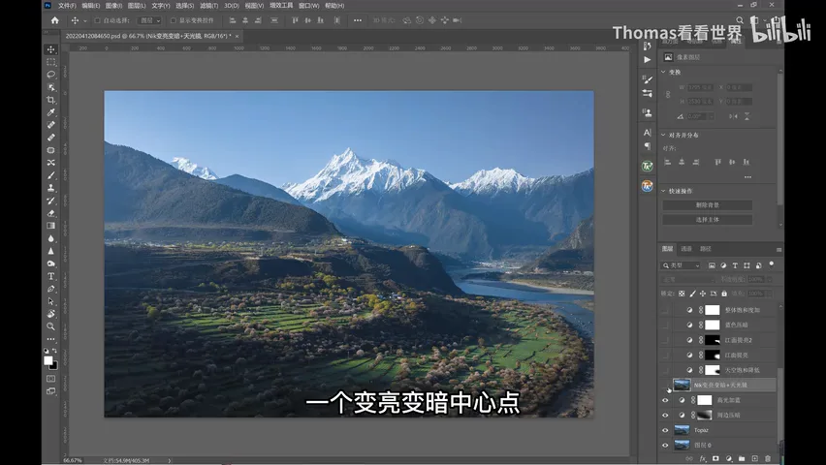
Task: Click the lock all padlock icon
Action: click(x=724, y=294)
